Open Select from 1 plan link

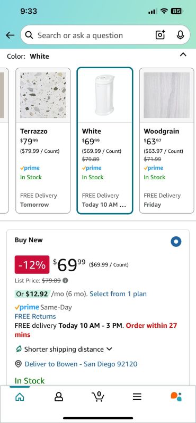coord(118,294)
